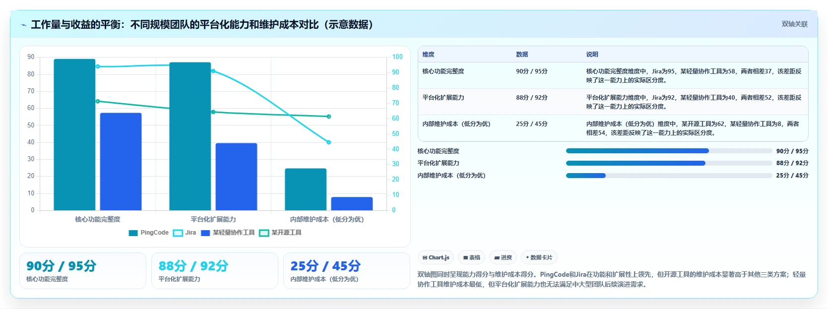Click the 维度 table column header
The height and width of the screenshot is (309, 828).
(429, 55)
